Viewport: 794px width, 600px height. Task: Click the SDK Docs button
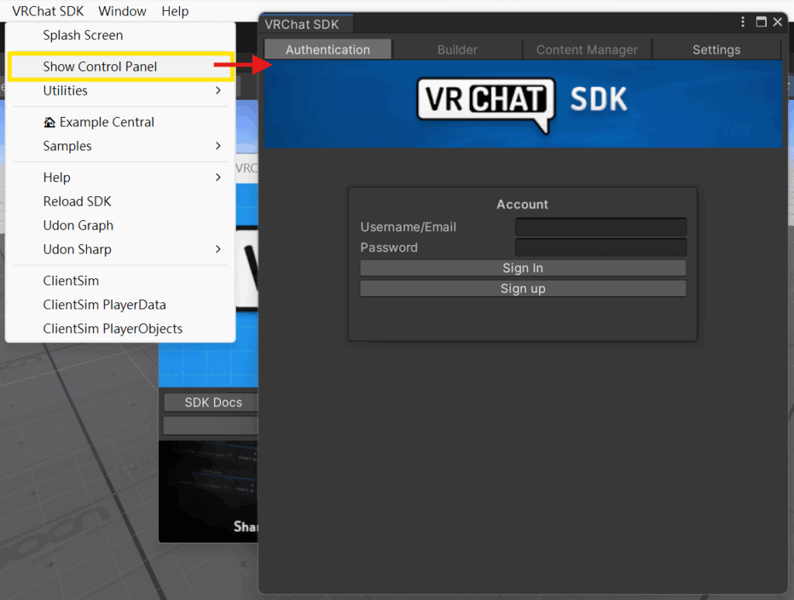pyautogui.click(x=212, y=402)
